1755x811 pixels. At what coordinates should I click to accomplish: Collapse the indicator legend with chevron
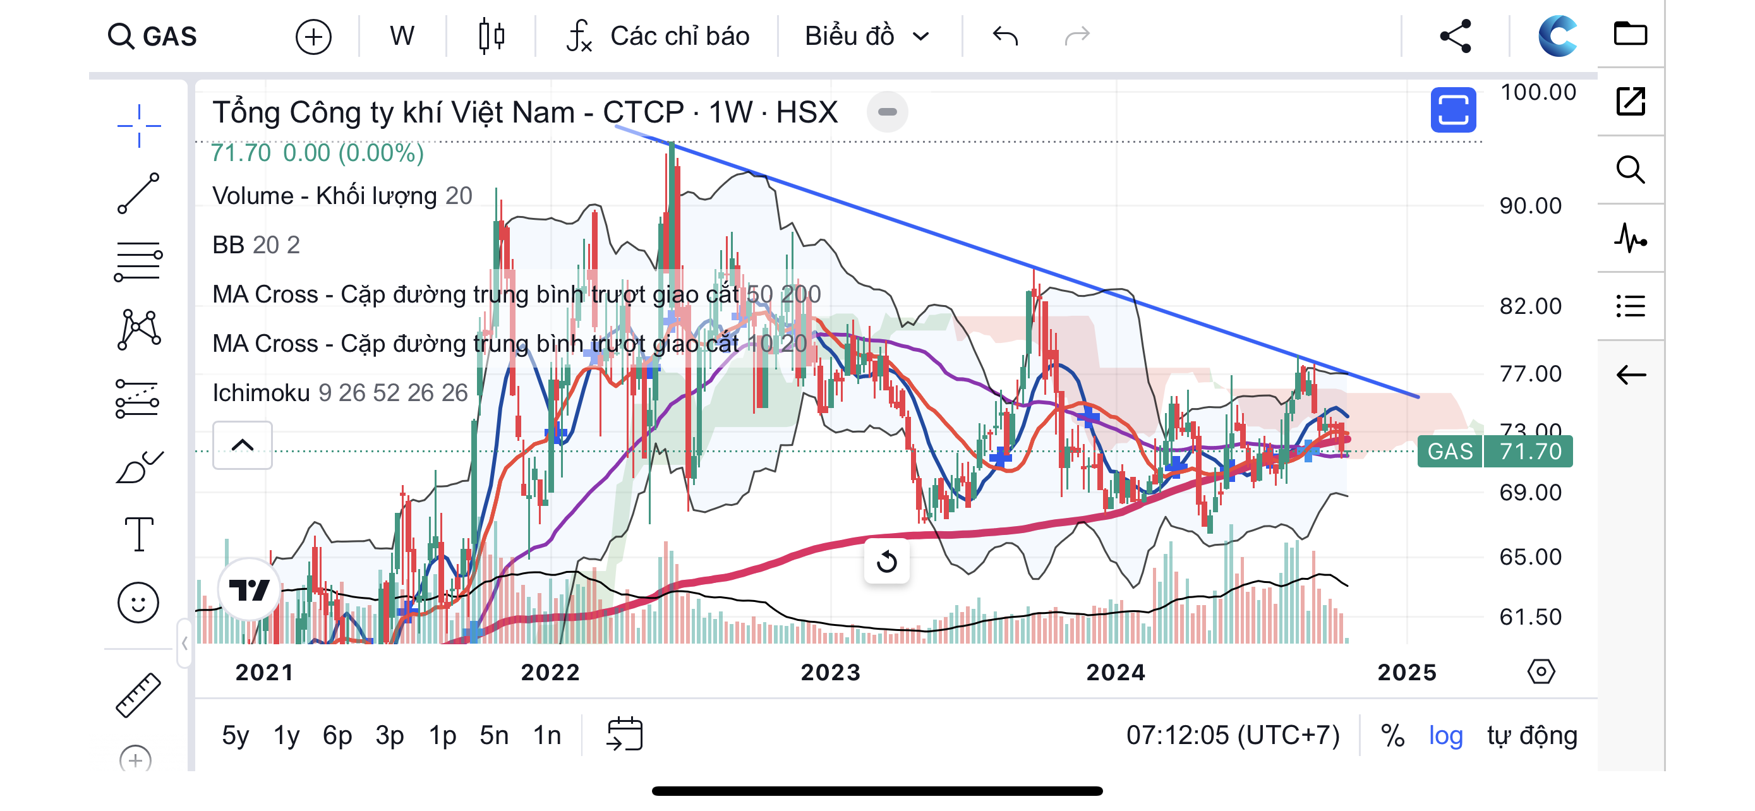pos(243,445)
